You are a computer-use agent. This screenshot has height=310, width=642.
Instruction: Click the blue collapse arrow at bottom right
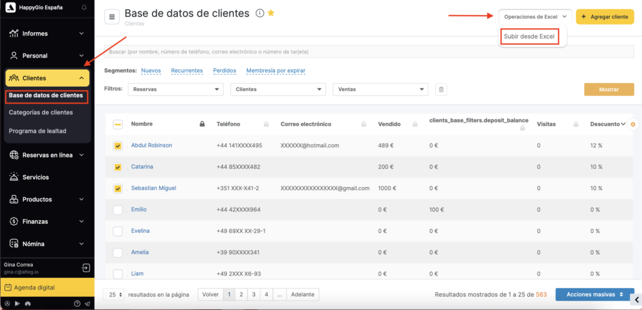[x=631, y=299]
